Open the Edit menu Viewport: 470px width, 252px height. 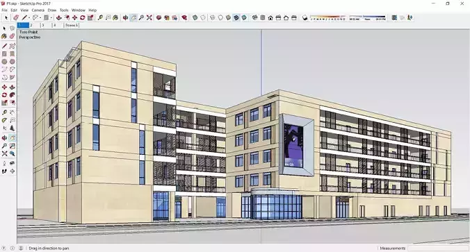click(14, 10)
